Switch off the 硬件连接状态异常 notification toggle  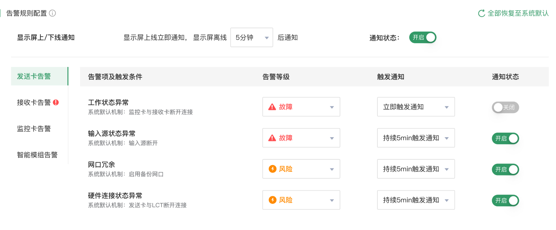point(506,200)
